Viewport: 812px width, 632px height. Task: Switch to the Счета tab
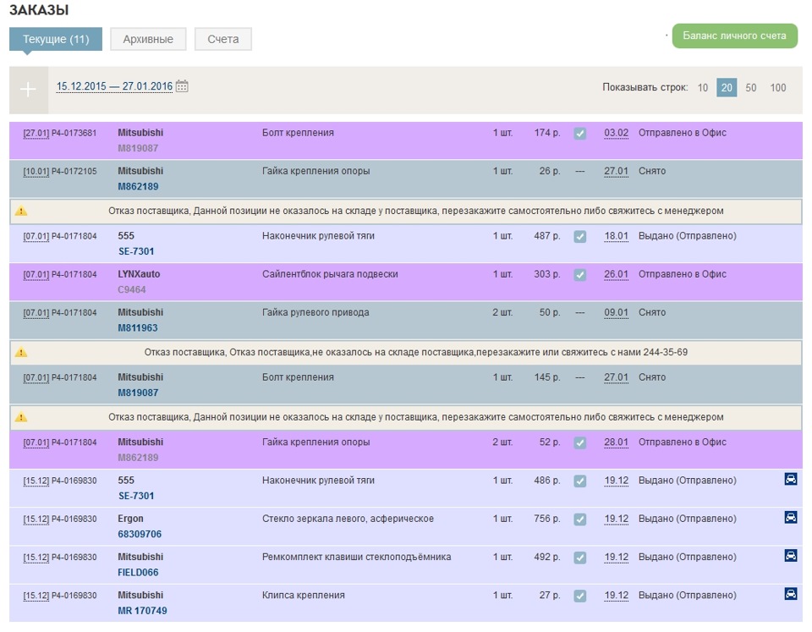[x=223, y=39]
